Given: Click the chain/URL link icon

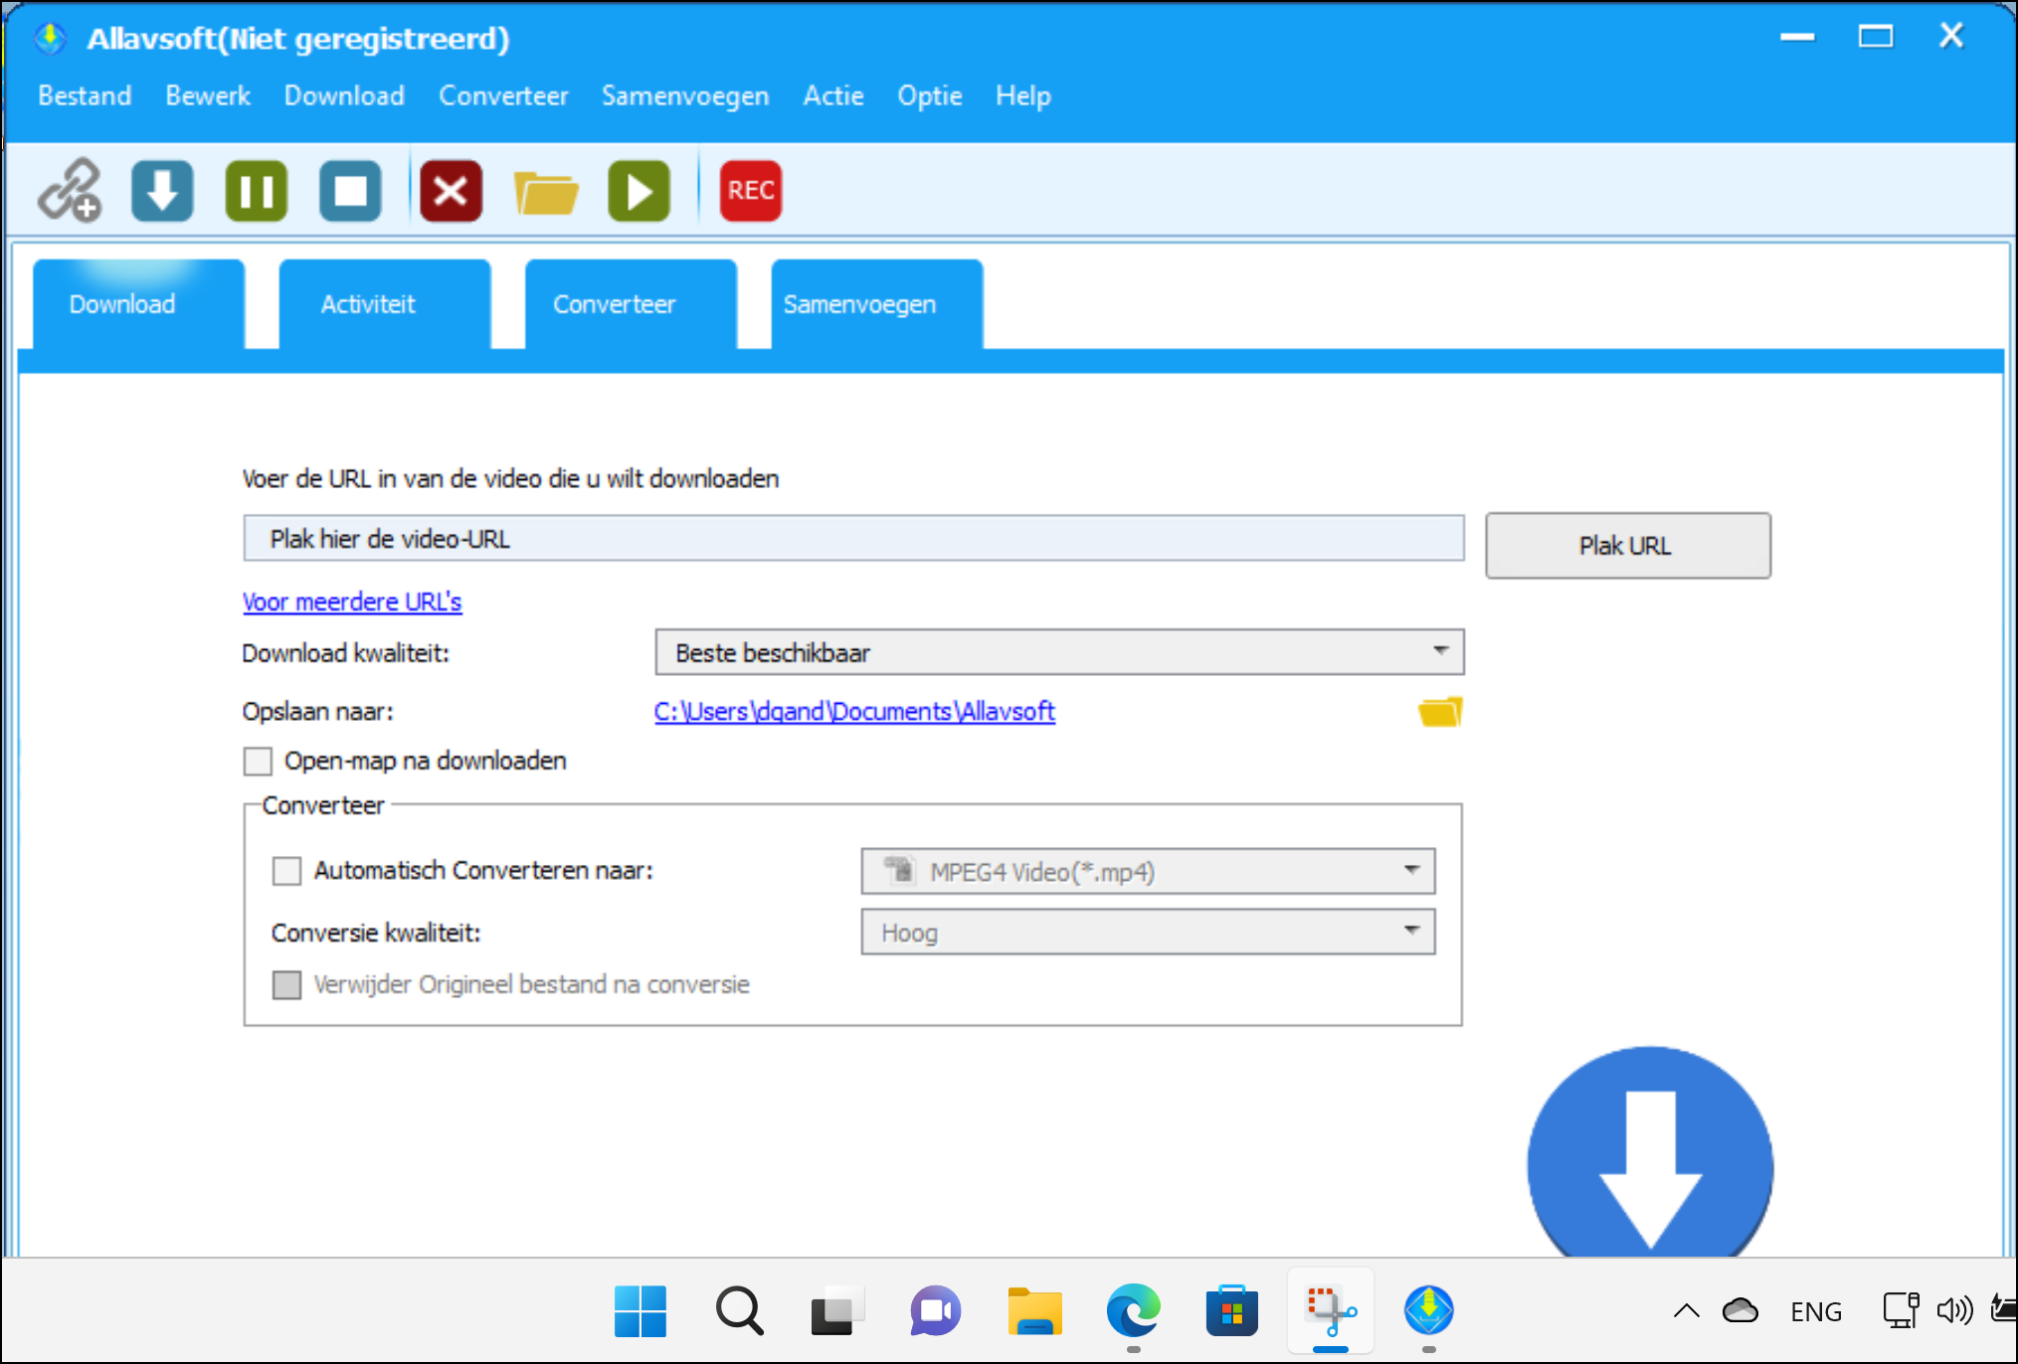Looking at the screenshot, I should point(69,190).
